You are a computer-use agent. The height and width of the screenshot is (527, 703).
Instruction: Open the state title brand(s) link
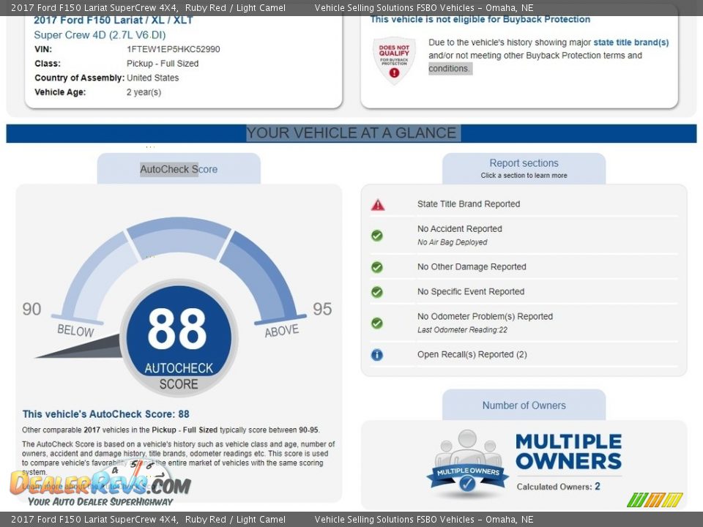pos(631,42)
